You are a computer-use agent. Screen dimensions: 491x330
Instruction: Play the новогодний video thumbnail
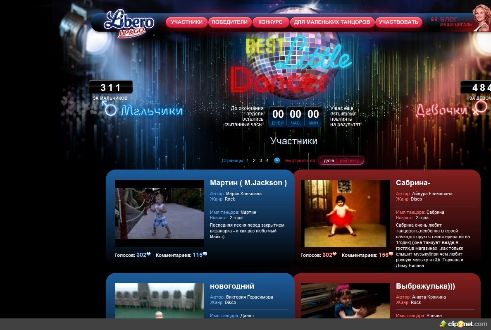coord(160,301)
